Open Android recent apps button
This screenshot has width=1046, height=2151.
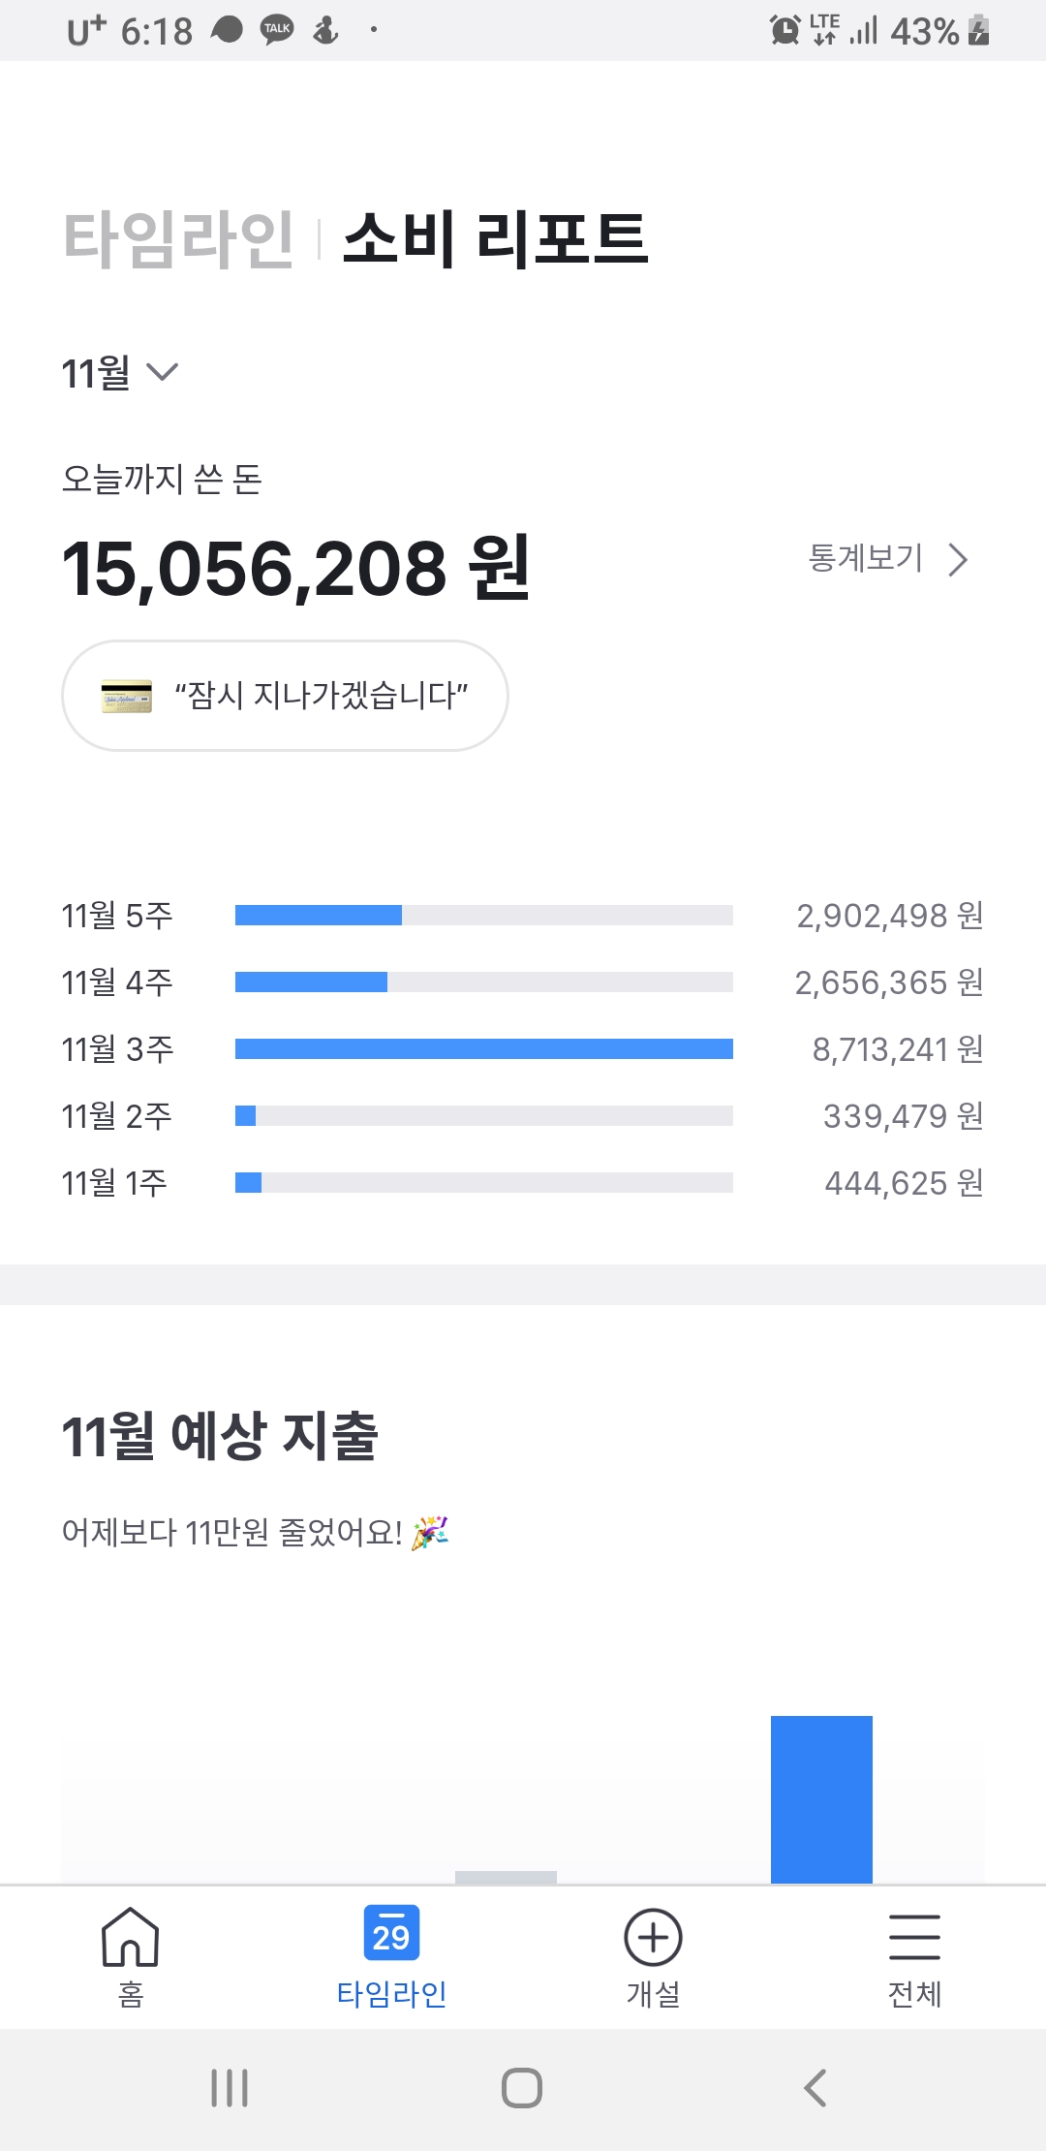pos(230,2088)
